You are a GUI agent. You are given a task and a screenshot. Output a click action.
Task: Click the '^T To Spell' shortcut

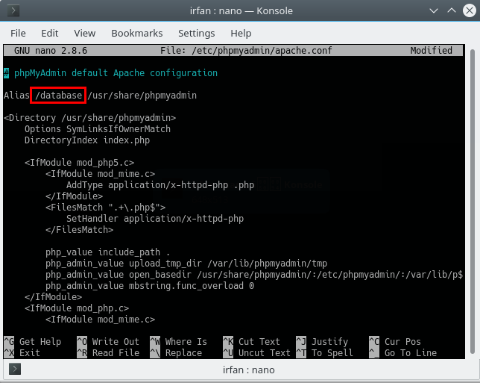coord(325,353)
